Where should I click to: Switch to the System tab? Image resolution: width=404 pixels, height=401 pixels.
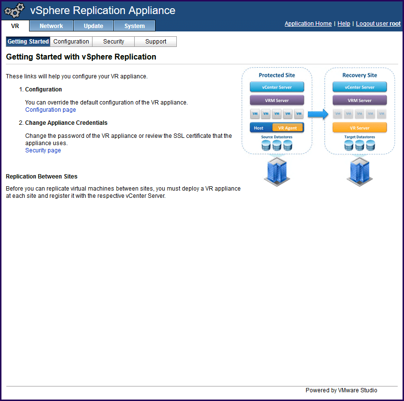(x=135, y=26)
